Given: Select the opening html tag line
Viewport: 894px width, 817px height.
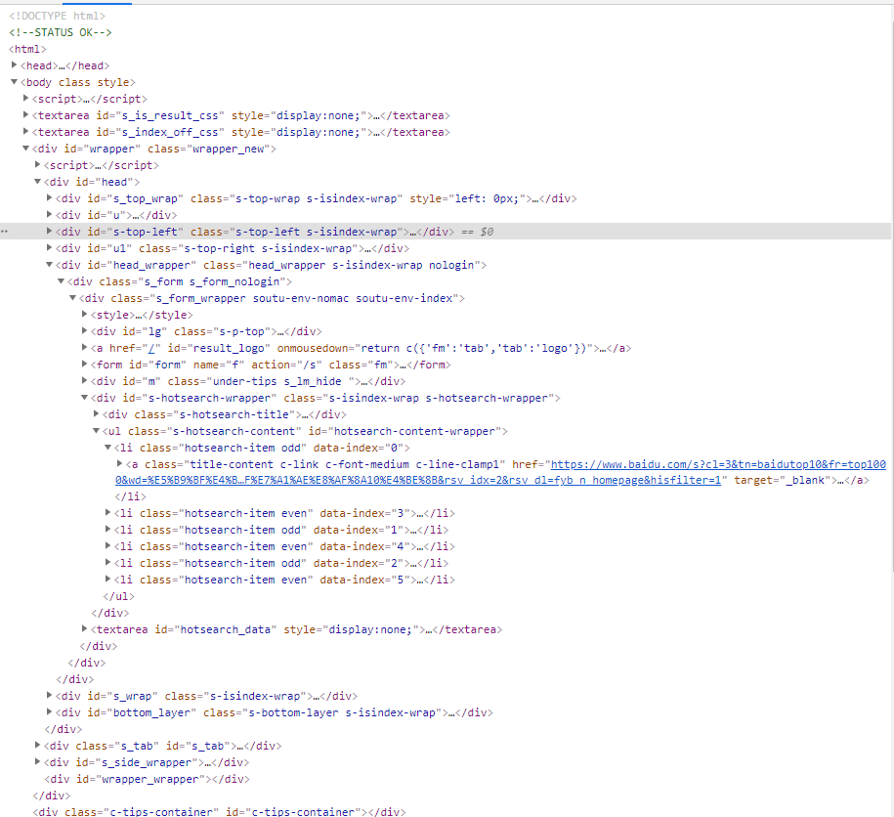Looking at the screenshot, I should pyautogui.click(x=27, y=49).
